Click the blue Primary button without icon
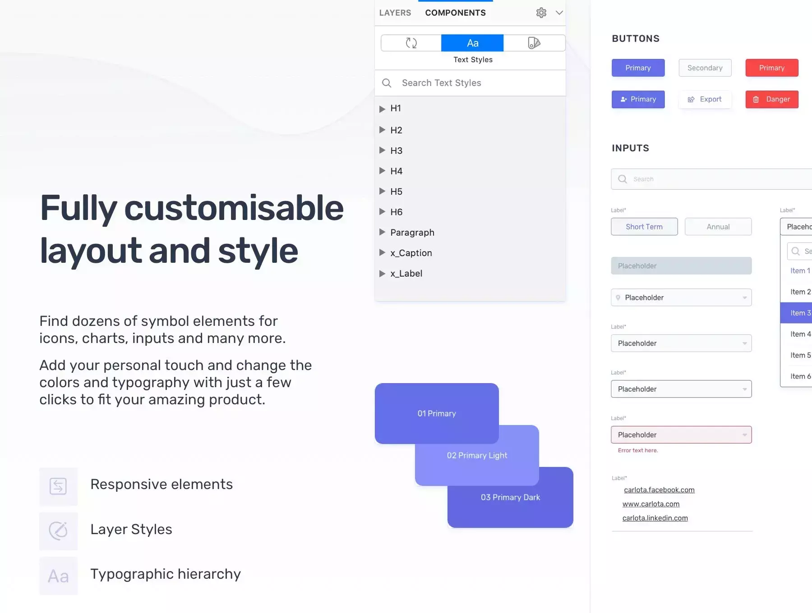This screenshot has height=613, width=812. [638, 68]
